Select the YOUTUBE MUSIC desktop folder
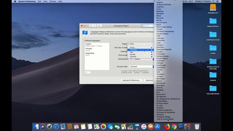 213,90
